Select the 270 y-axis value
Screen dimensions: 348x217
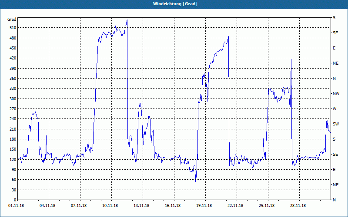pos(13,109)
